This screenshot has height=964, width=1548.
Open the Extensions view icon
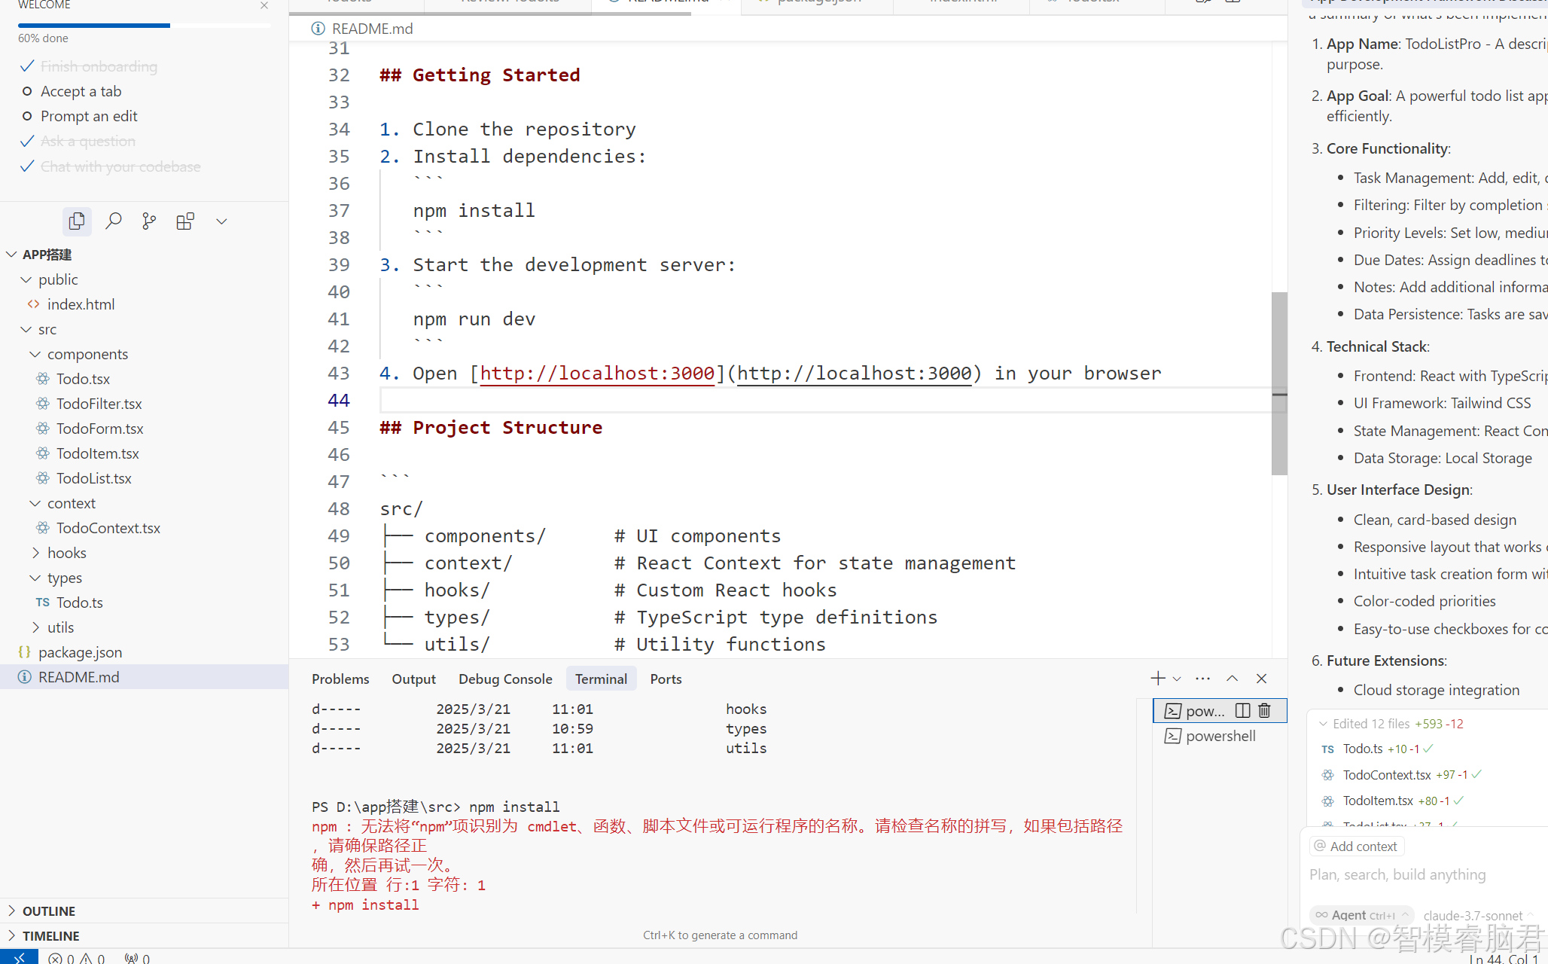coord(185,221)
